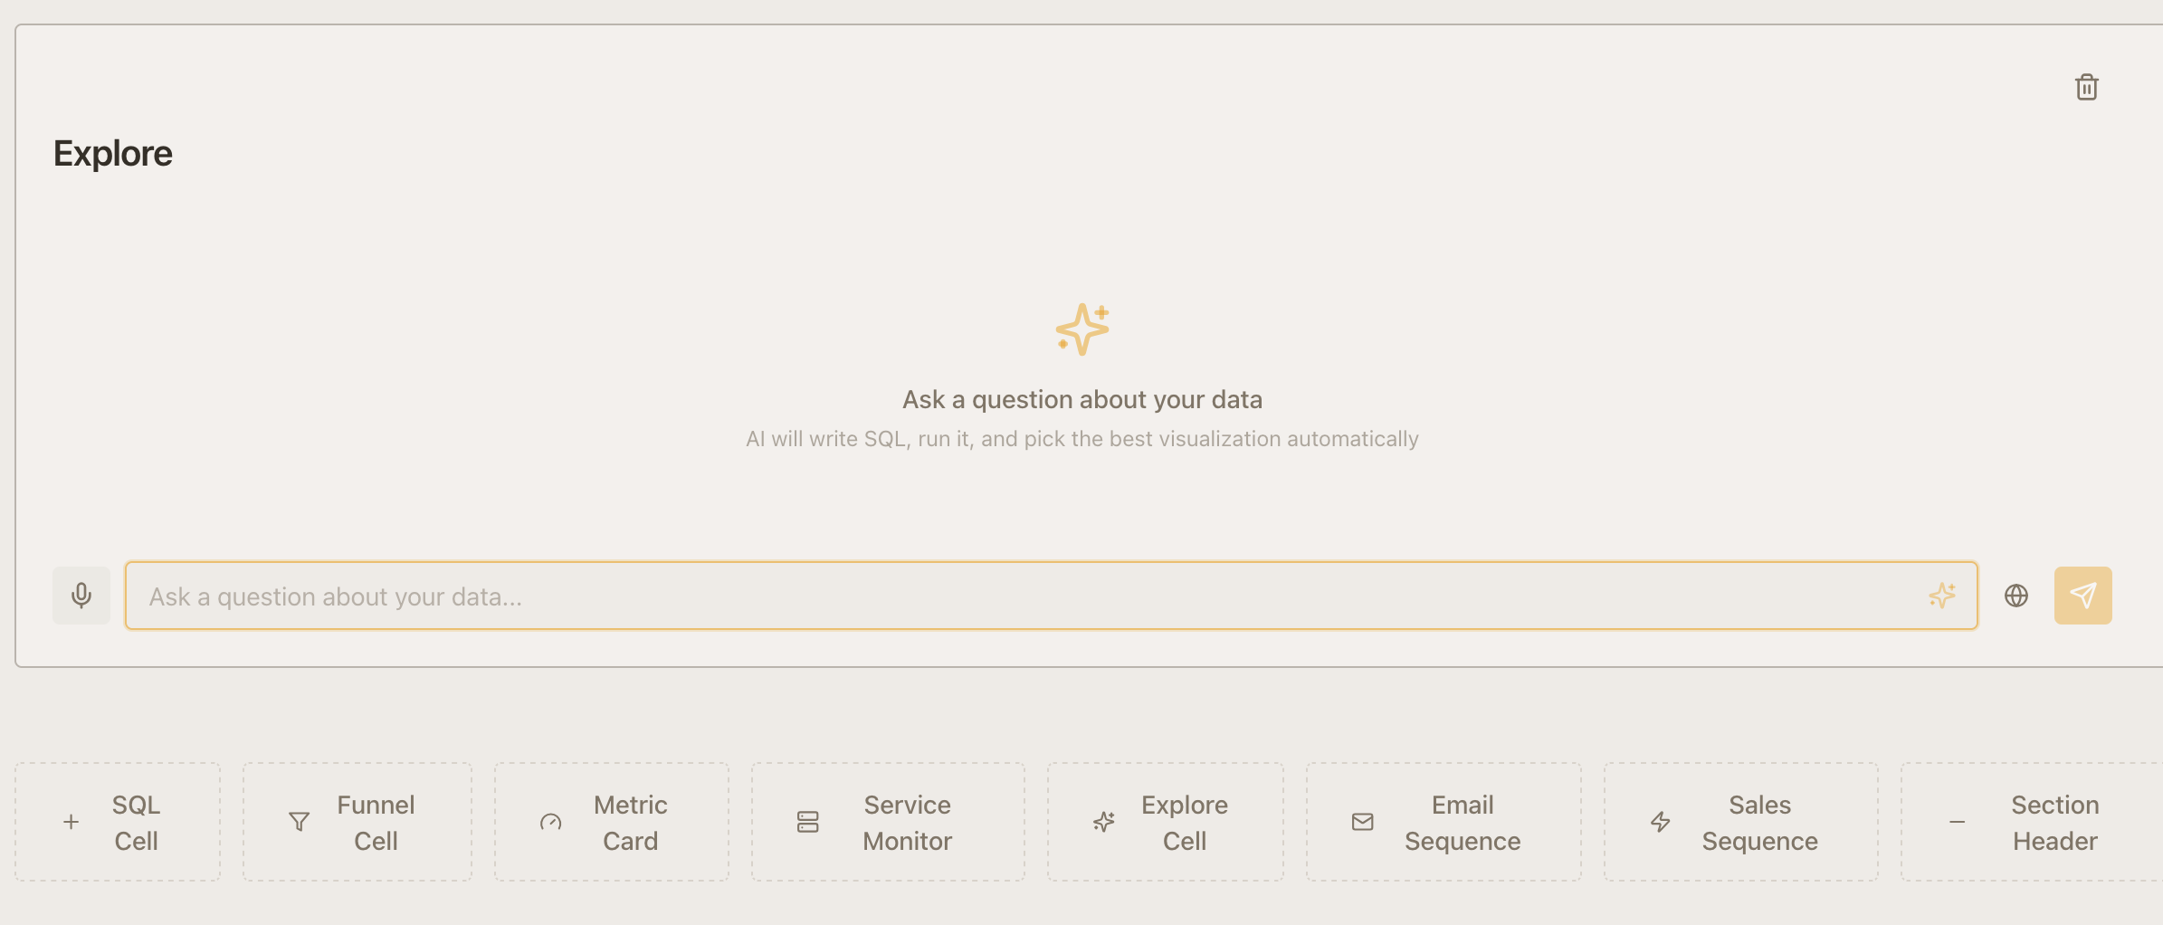Click the funnel icon on Funnel Cell
Viewport: 2163px width, 925px height.
click(299, 822)
